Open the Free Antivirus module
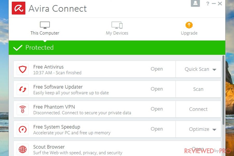This screenshot has height=156, width=234. (157, 69)
